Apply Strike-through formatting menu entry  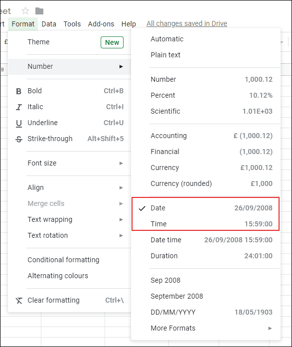coord(70,139)
